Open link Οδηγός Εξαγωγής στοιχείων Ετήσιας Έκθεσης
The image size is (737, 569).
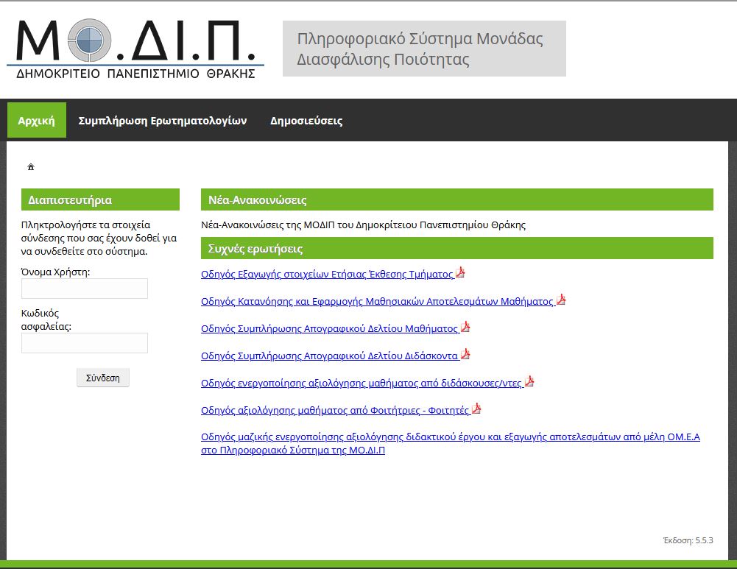(327, 275)
